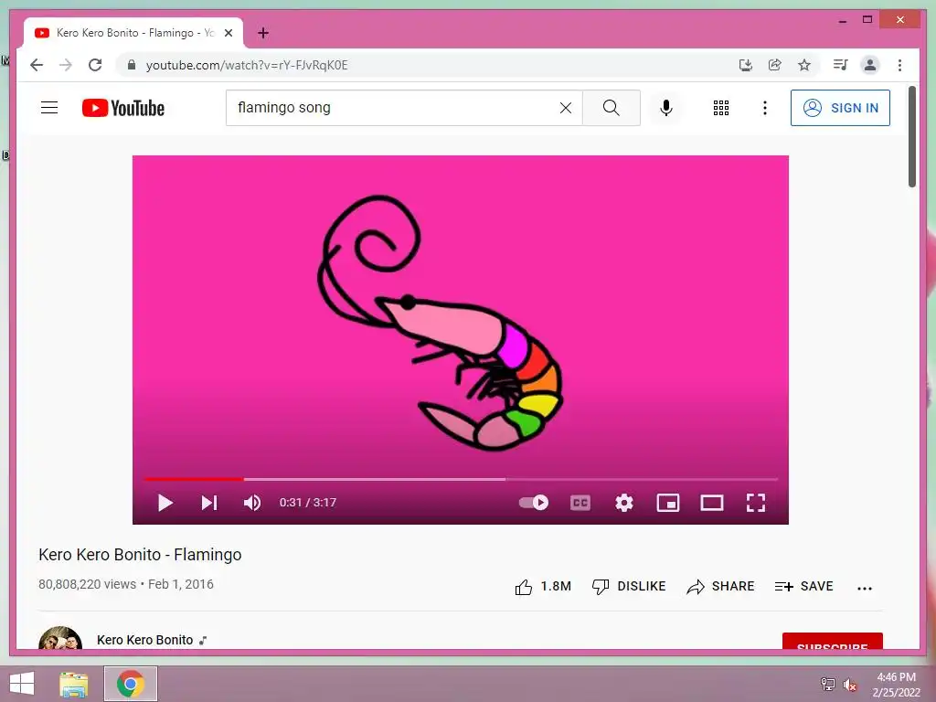Open video settings gear

[623, 503]
